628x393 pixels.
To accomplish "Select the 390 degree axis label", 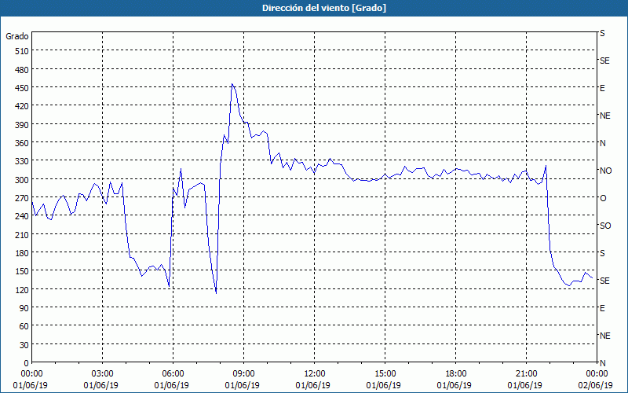I will [22, 125].
